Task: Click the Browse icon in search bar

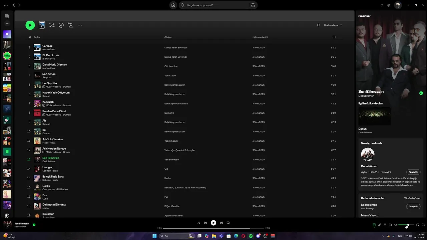Action: click(x=253, y=5)
